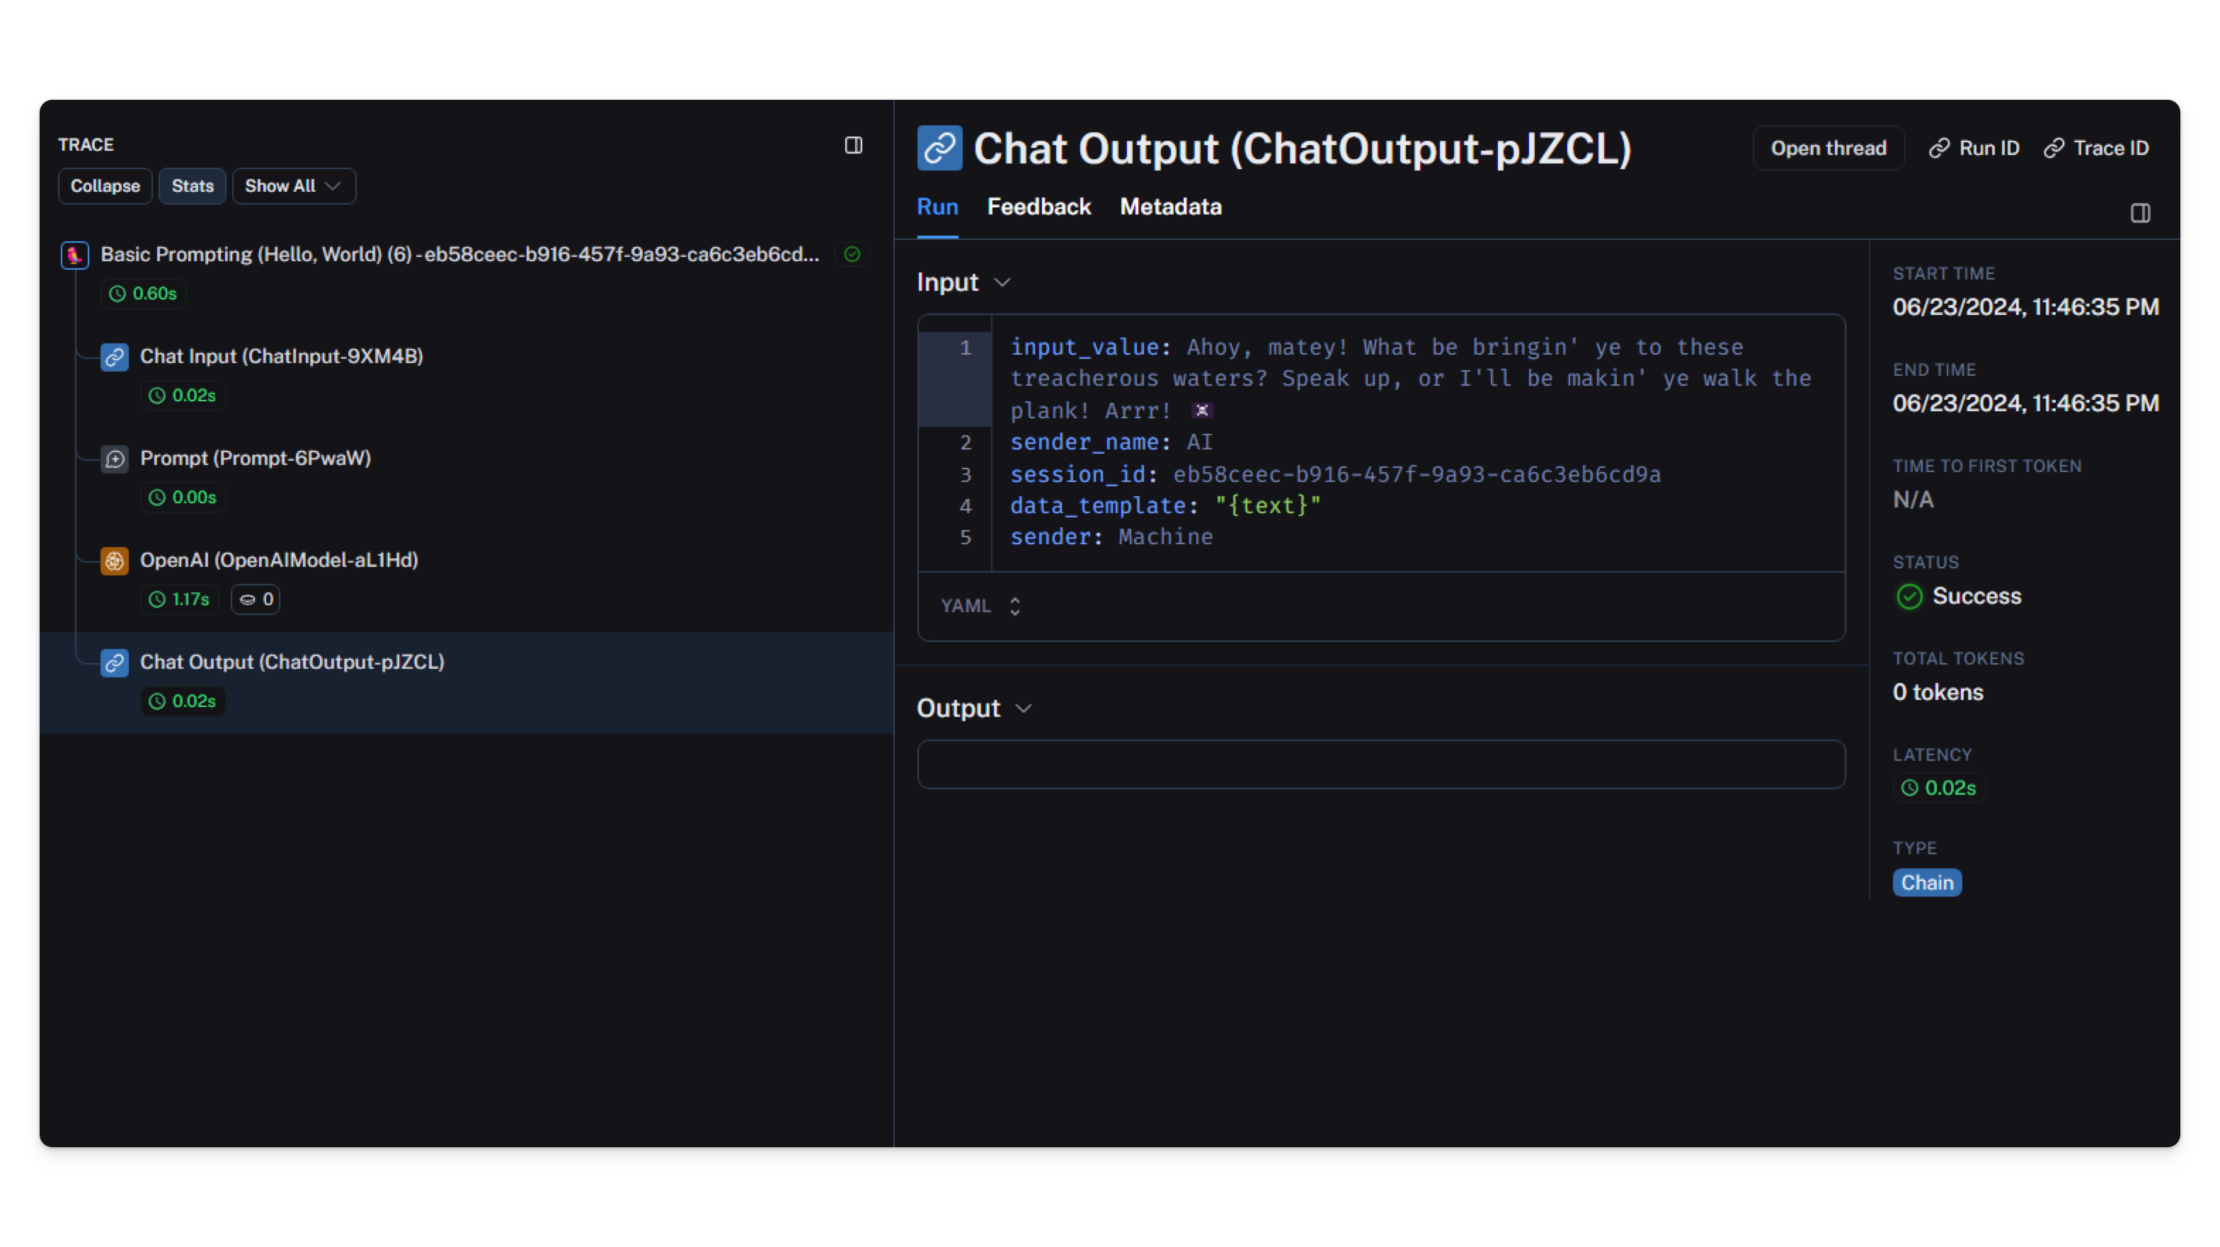
Task: Collapse the Input section chevron
Action: point(1002,282)
